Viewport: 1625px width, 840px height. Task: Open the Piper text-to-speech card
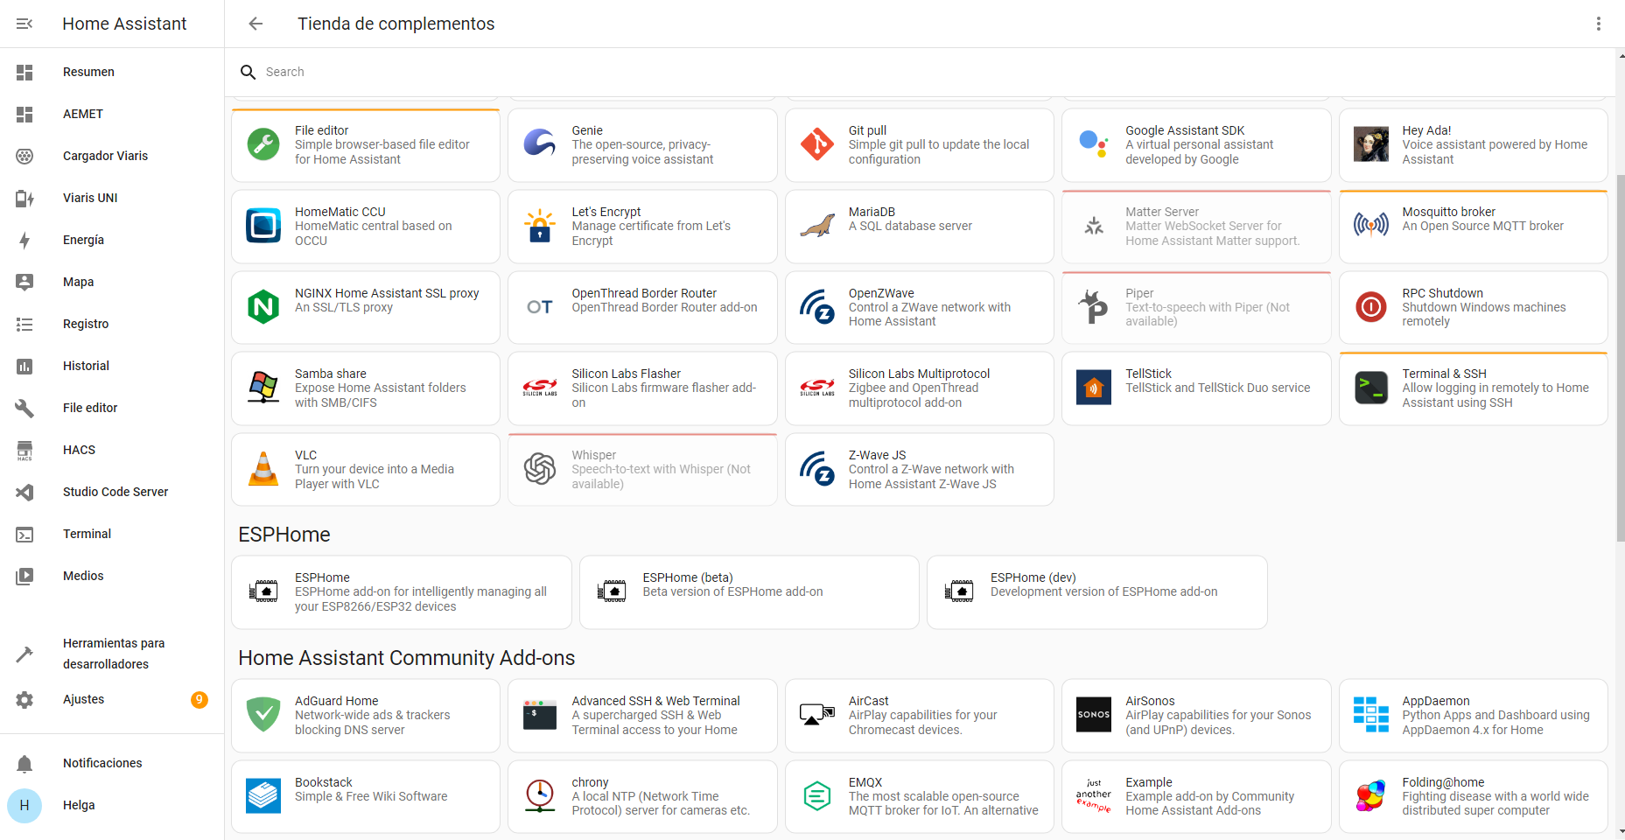1196,308
